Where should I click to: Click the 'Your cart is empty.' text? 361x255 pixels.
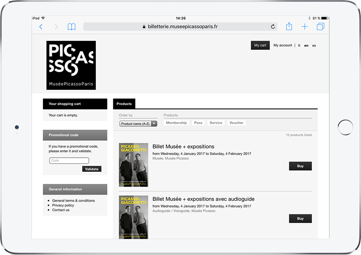[x=63, y=115]
